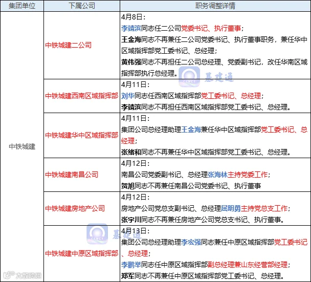Click red text 主持党总支工作
Screen dimensions: 311x282
[264, 208]
